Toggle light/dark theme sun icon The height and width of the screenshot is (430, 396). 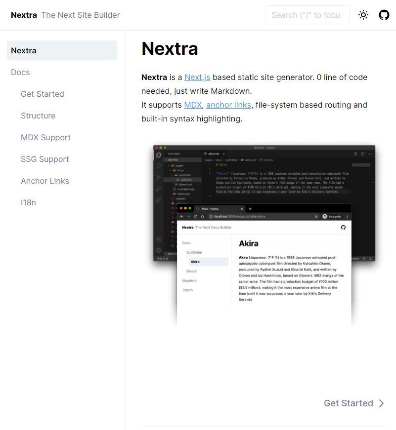point(363,15)
